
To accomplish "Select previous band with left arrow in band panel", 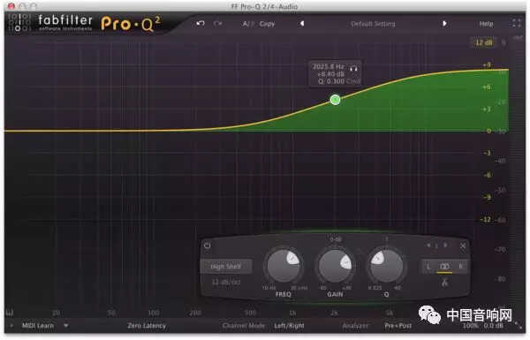I will click(x=428, y=246).
